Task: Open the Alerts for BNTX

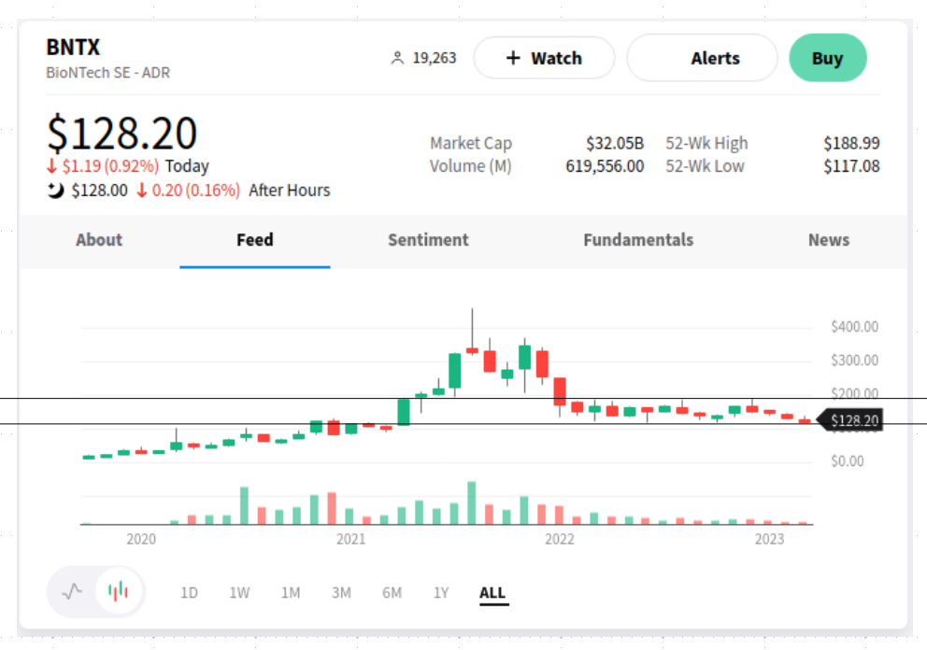Action: click(702, 59)
